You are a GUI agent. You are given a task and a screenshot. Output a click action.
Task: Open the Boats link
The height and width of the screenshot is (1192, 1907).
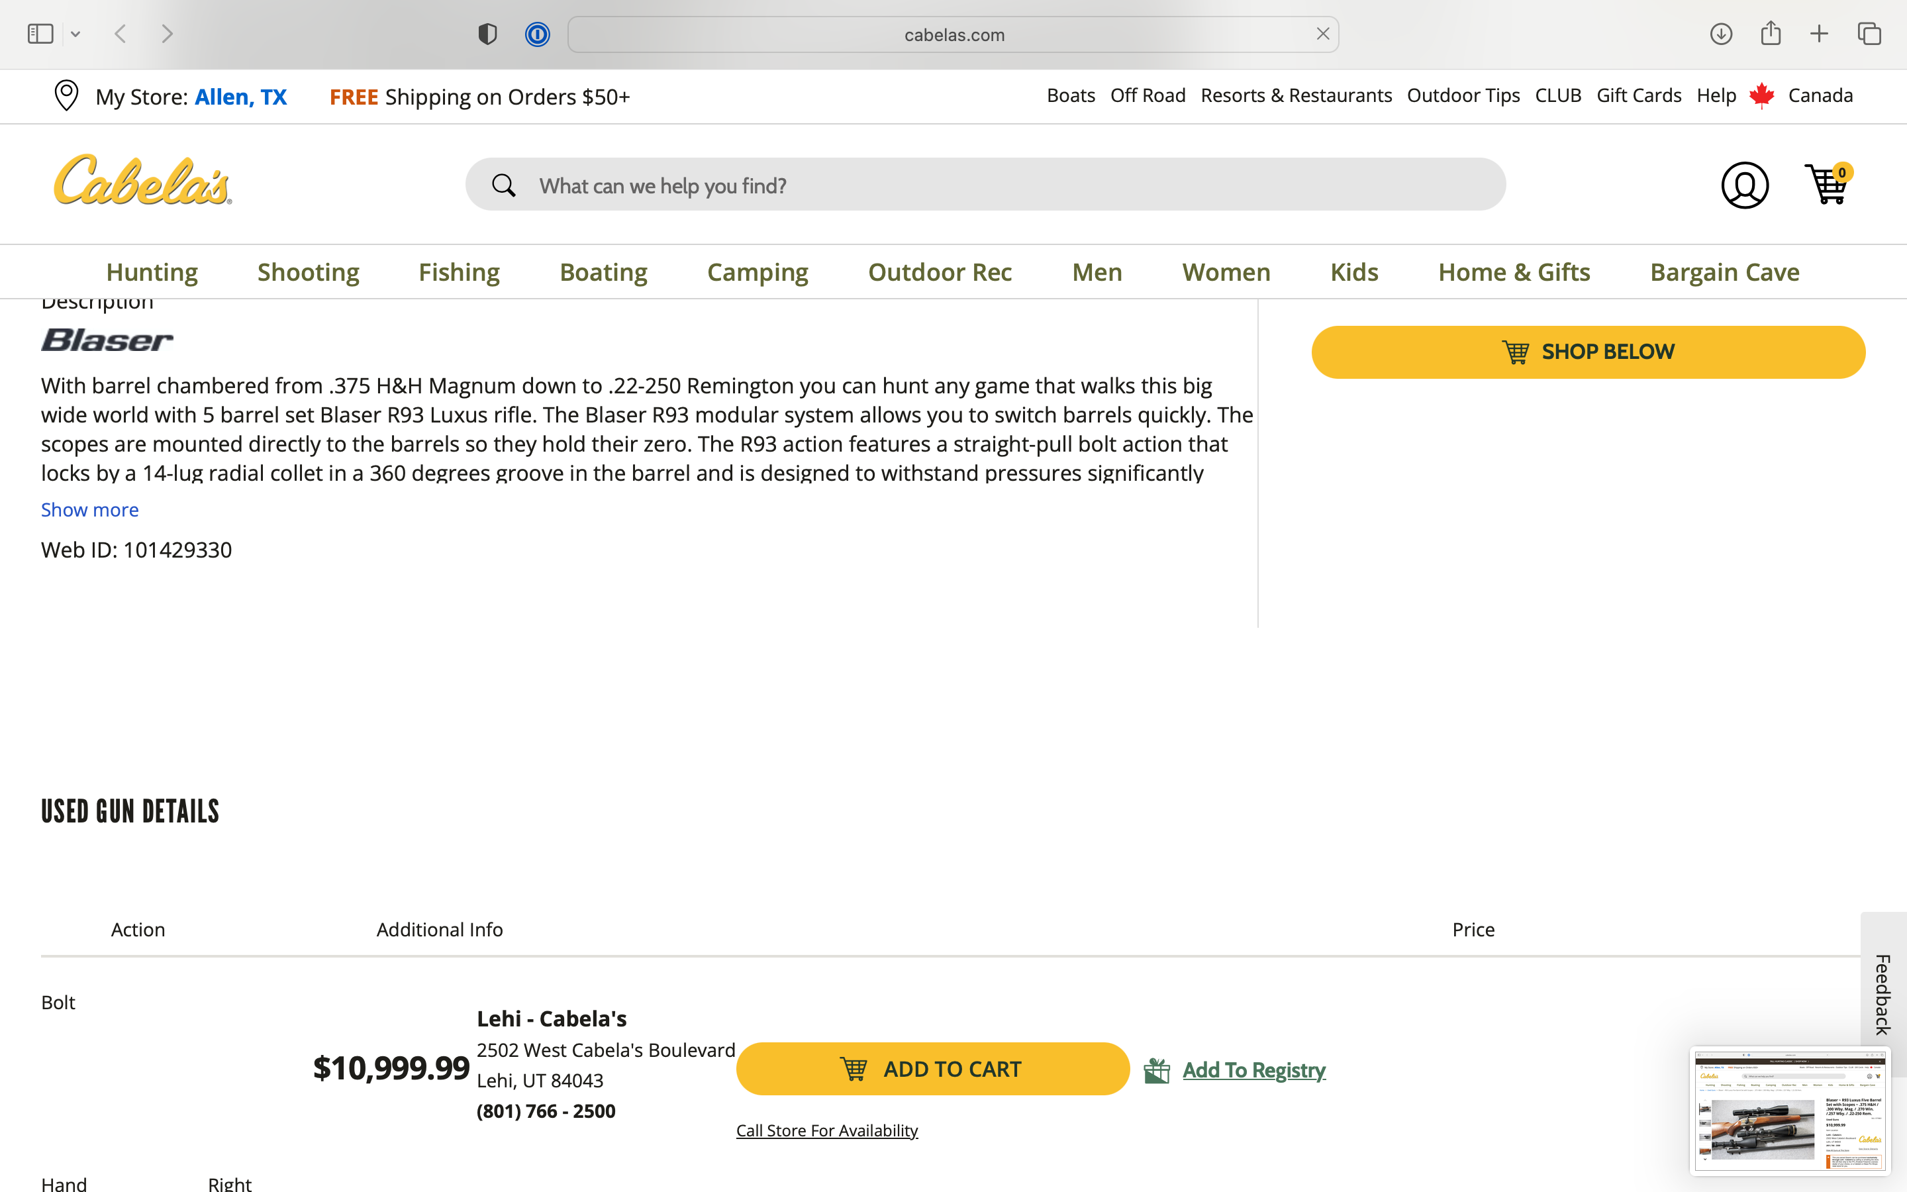pos(1071,95)
